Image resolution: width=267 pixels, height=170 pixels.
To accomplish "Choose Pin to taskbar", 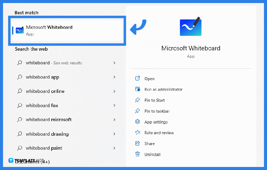I will pos(157,111).
